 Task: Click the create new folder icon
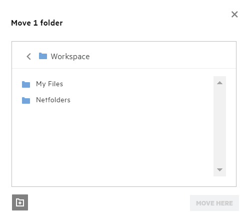20,202
